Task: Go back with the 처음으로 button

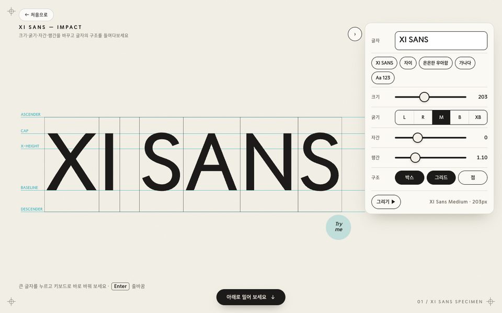Action: point(36,15)
